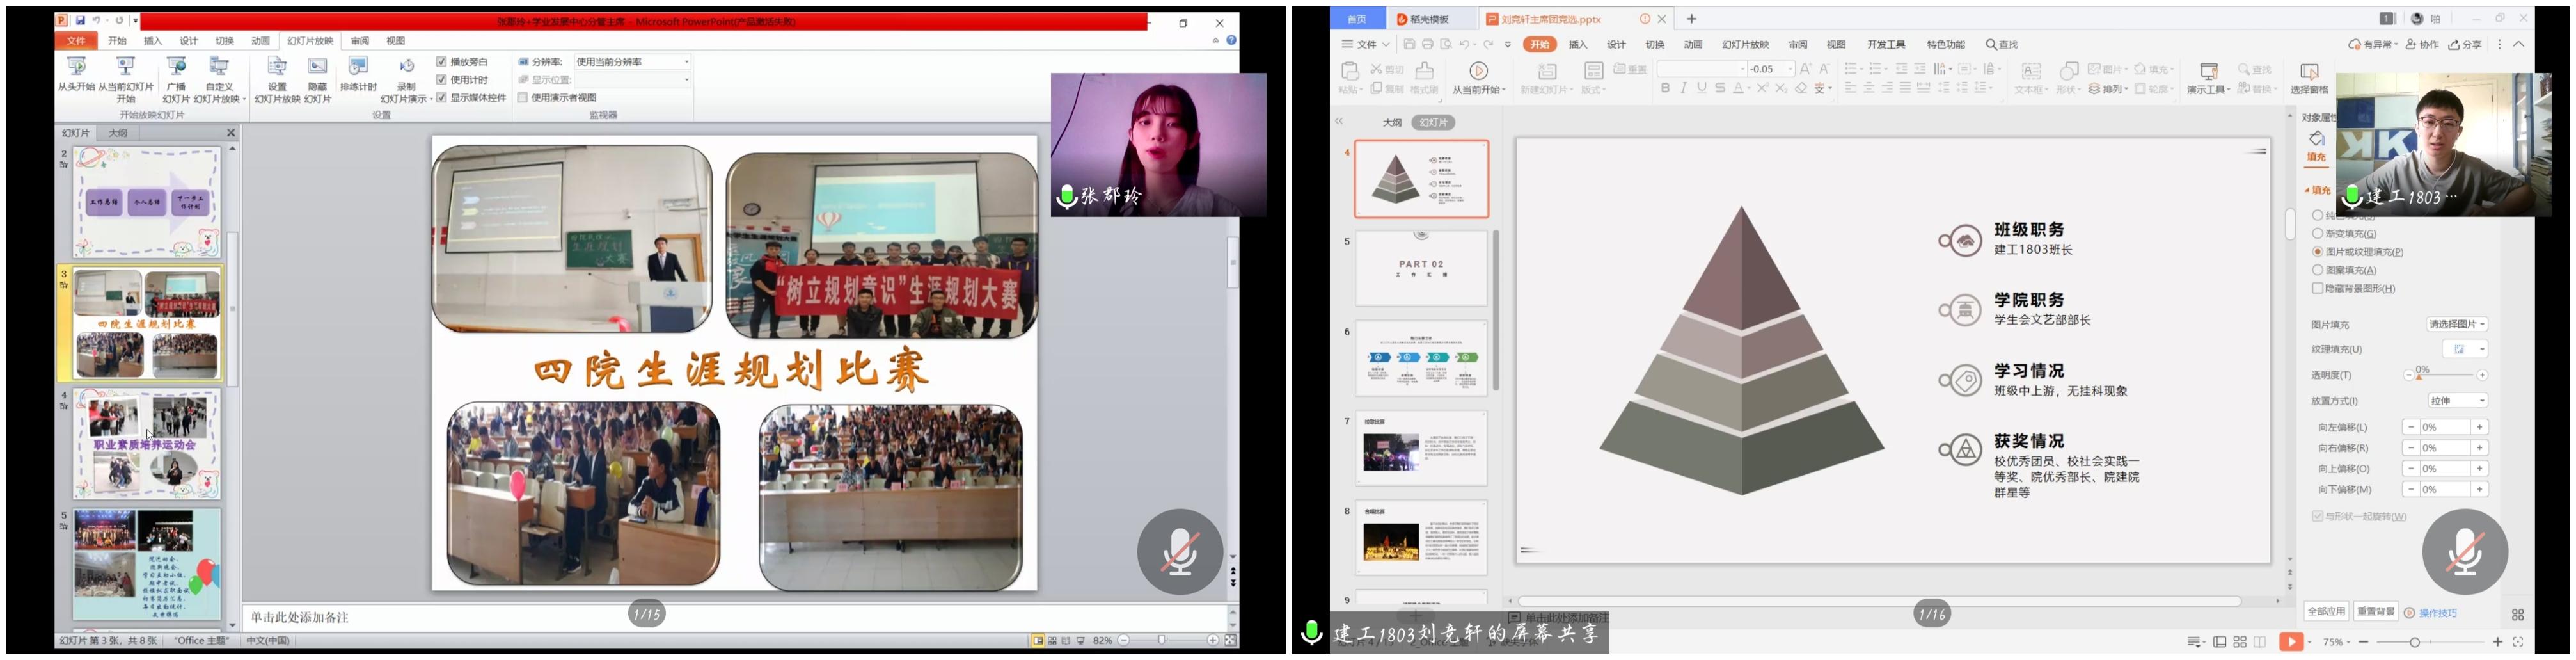This screenshot has height=660, width=2576.
Task: Click 演示工具 presentation tools icon
Action: [2208, 72]
